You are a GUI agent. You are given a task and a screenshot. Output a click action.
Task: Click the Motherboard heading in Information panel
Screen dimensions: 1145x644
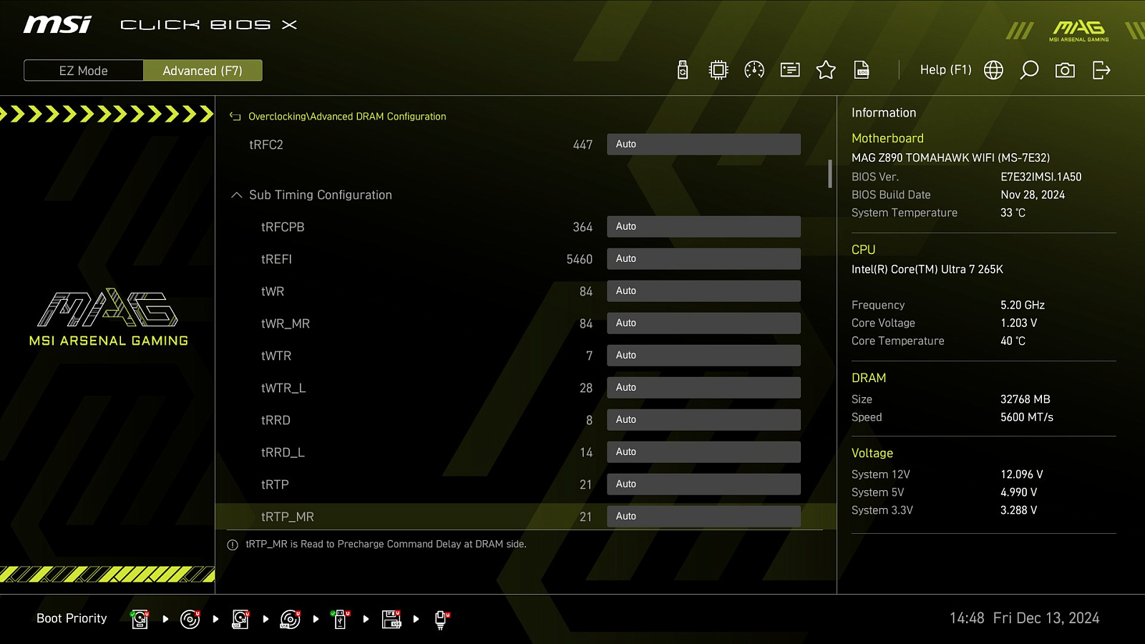887,138
